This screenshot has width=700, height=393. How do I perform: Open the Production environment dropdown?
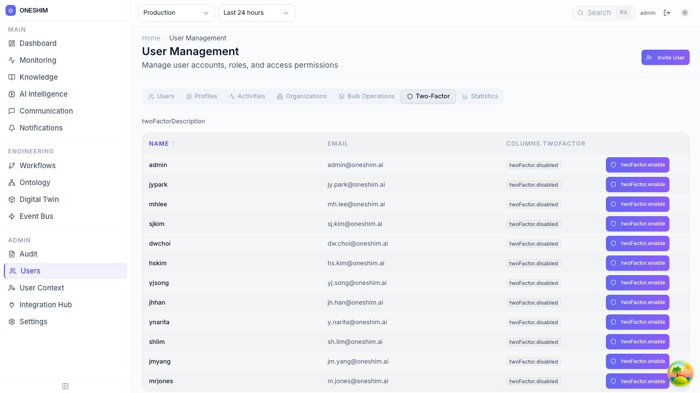pyautogui.click(x=176, y=13)
